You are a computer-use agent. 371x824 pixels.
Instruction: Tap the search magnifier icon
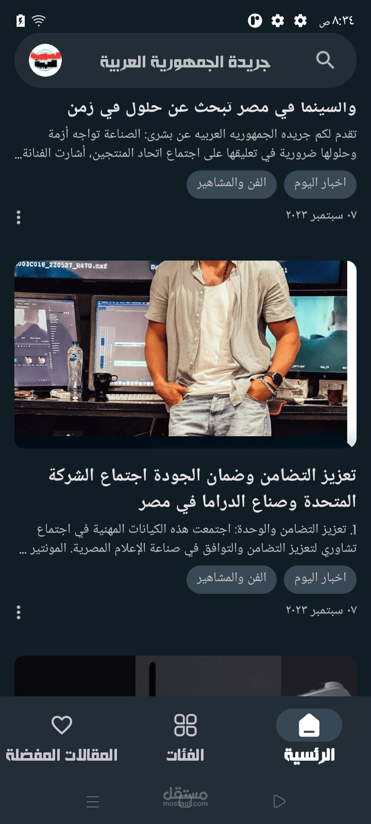[325, 60]
